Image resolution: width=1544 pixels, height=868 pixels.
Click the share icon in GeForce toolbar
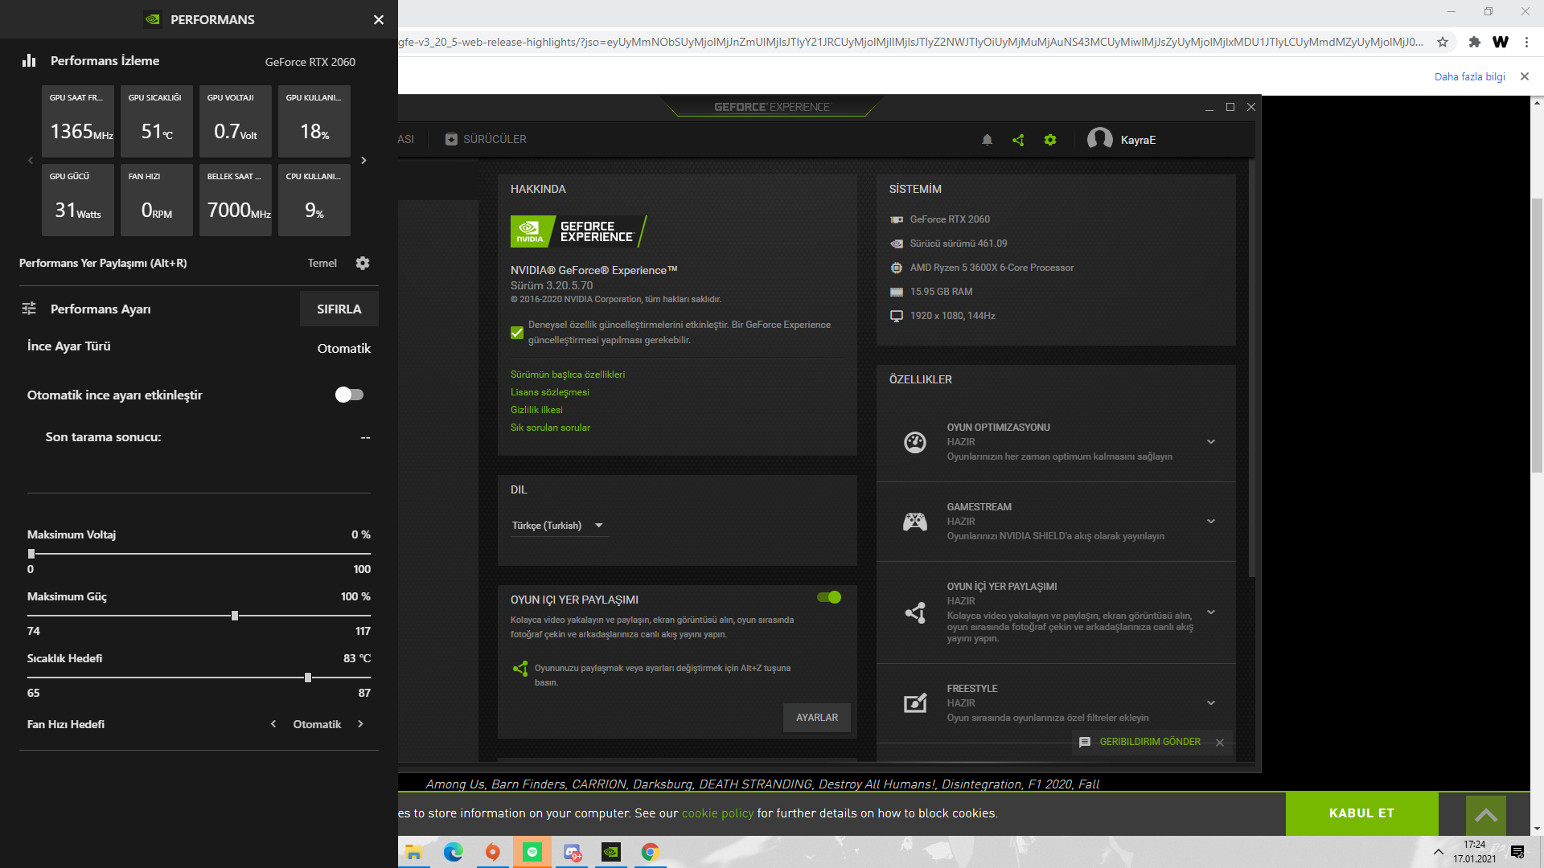pyautogui.click(x=1018, y=140)
